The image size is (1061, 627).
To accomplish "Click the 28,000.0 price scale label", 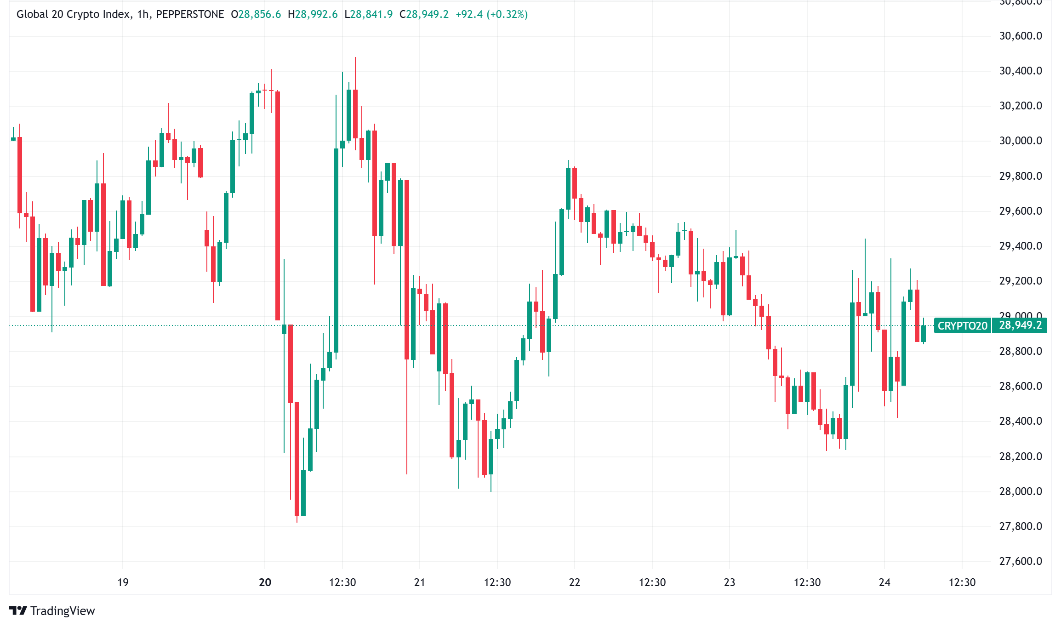I will (x=1021, y=491).
